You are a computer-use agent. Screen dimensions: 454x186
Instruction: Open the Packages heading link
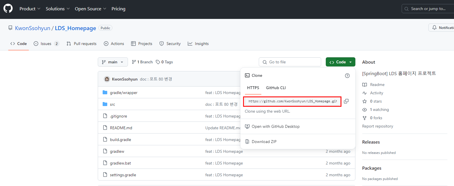tap(372, 168)
